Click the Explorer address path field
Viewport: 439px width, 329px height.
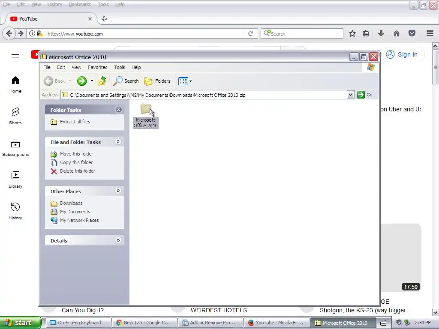click(x=204, y=95)
